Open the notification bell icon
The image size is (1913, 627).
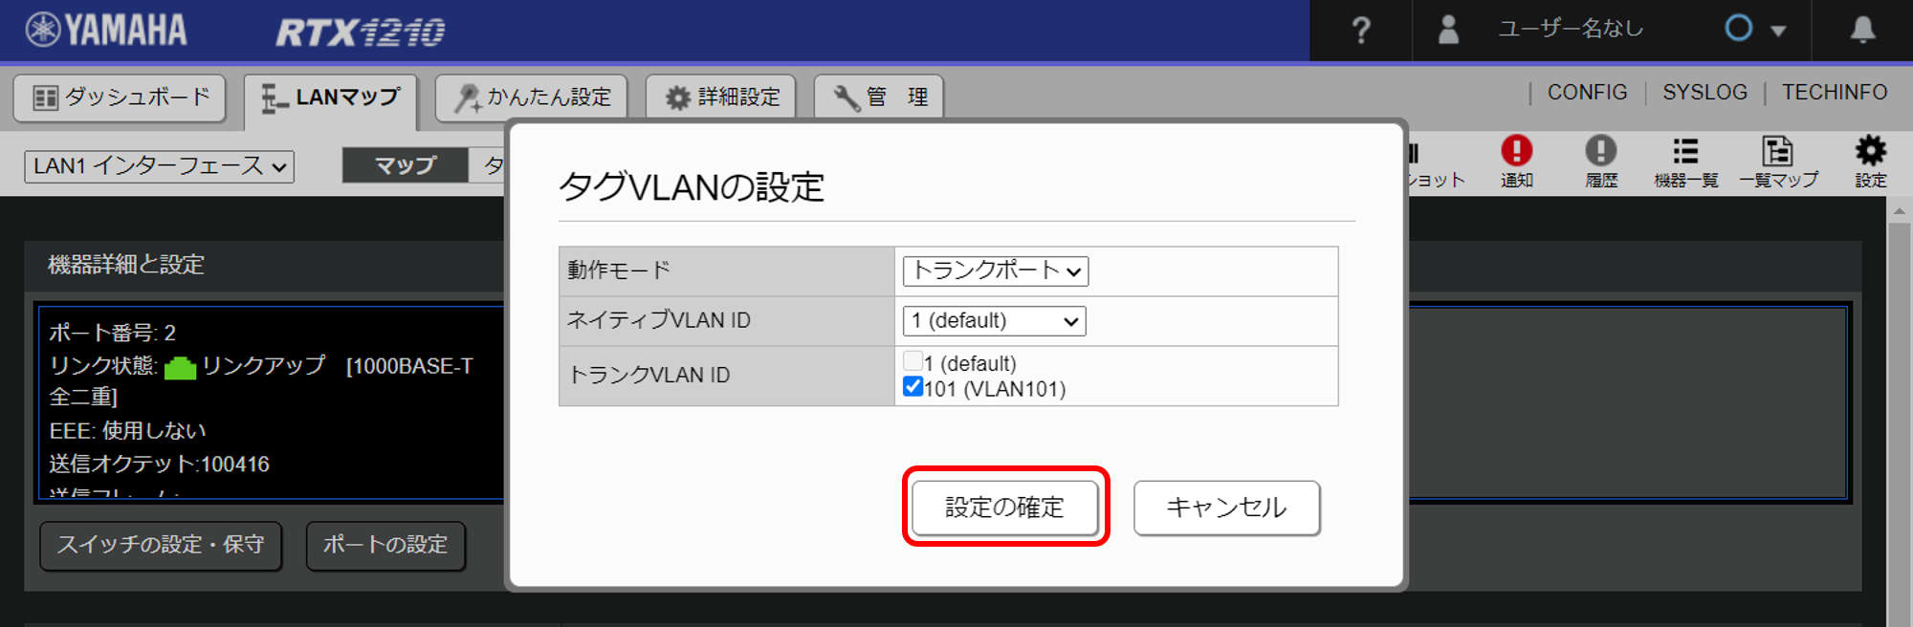(1861, 30)
